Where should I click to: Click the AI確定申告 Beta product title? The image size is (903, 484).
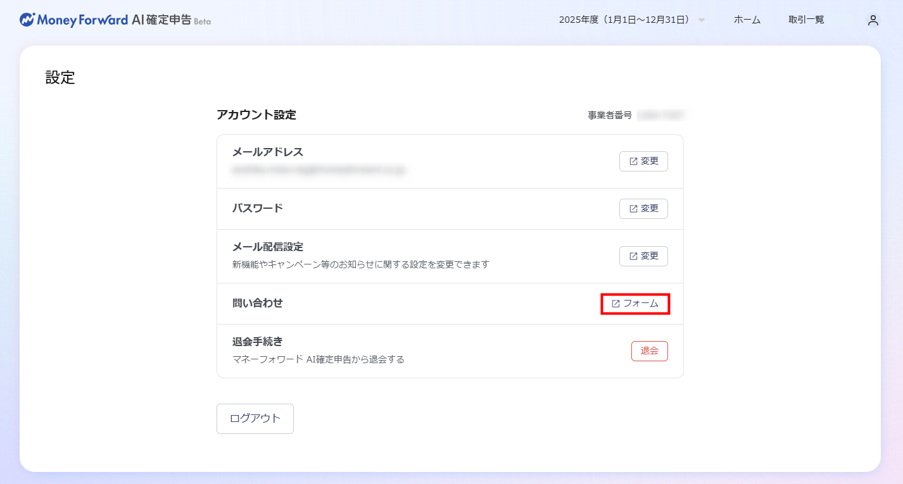[x=171, y=20]
